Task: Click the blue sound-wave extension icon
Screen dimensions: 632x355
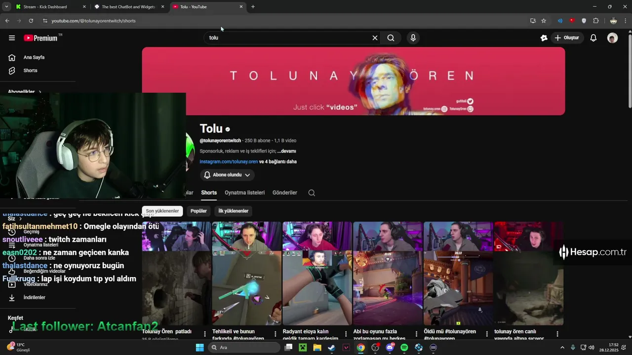Action: (560, 21)
